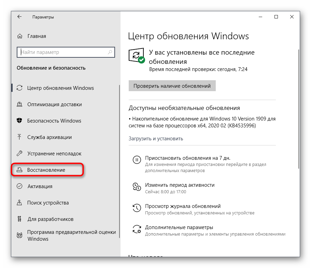Click the pause updates icon
The height and width of the screenshot is (268, 311).
point(137,160)
